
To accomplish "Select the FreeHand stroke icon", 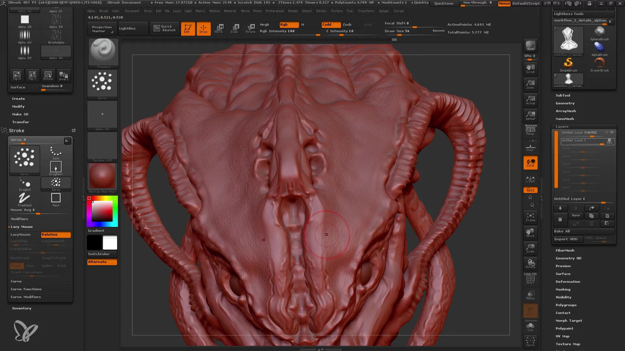I will pos(24,198).
